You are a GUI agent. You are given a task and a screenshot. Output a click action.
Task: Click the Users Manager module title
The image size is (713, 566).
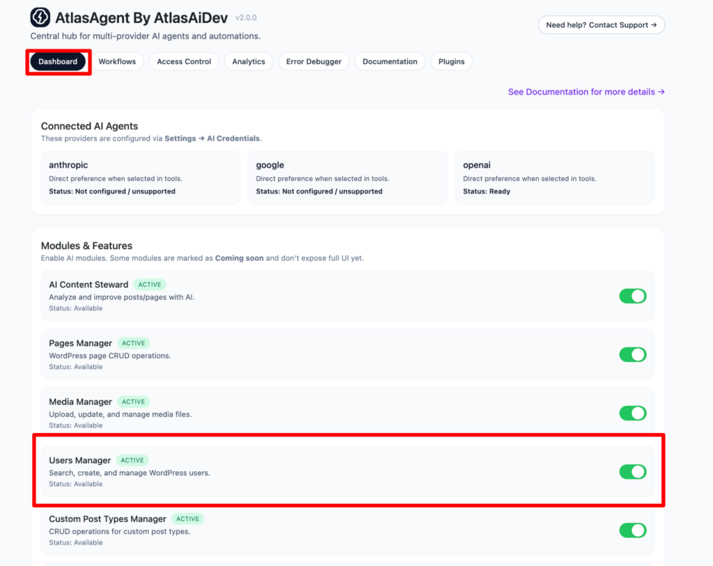coord(79,461)
